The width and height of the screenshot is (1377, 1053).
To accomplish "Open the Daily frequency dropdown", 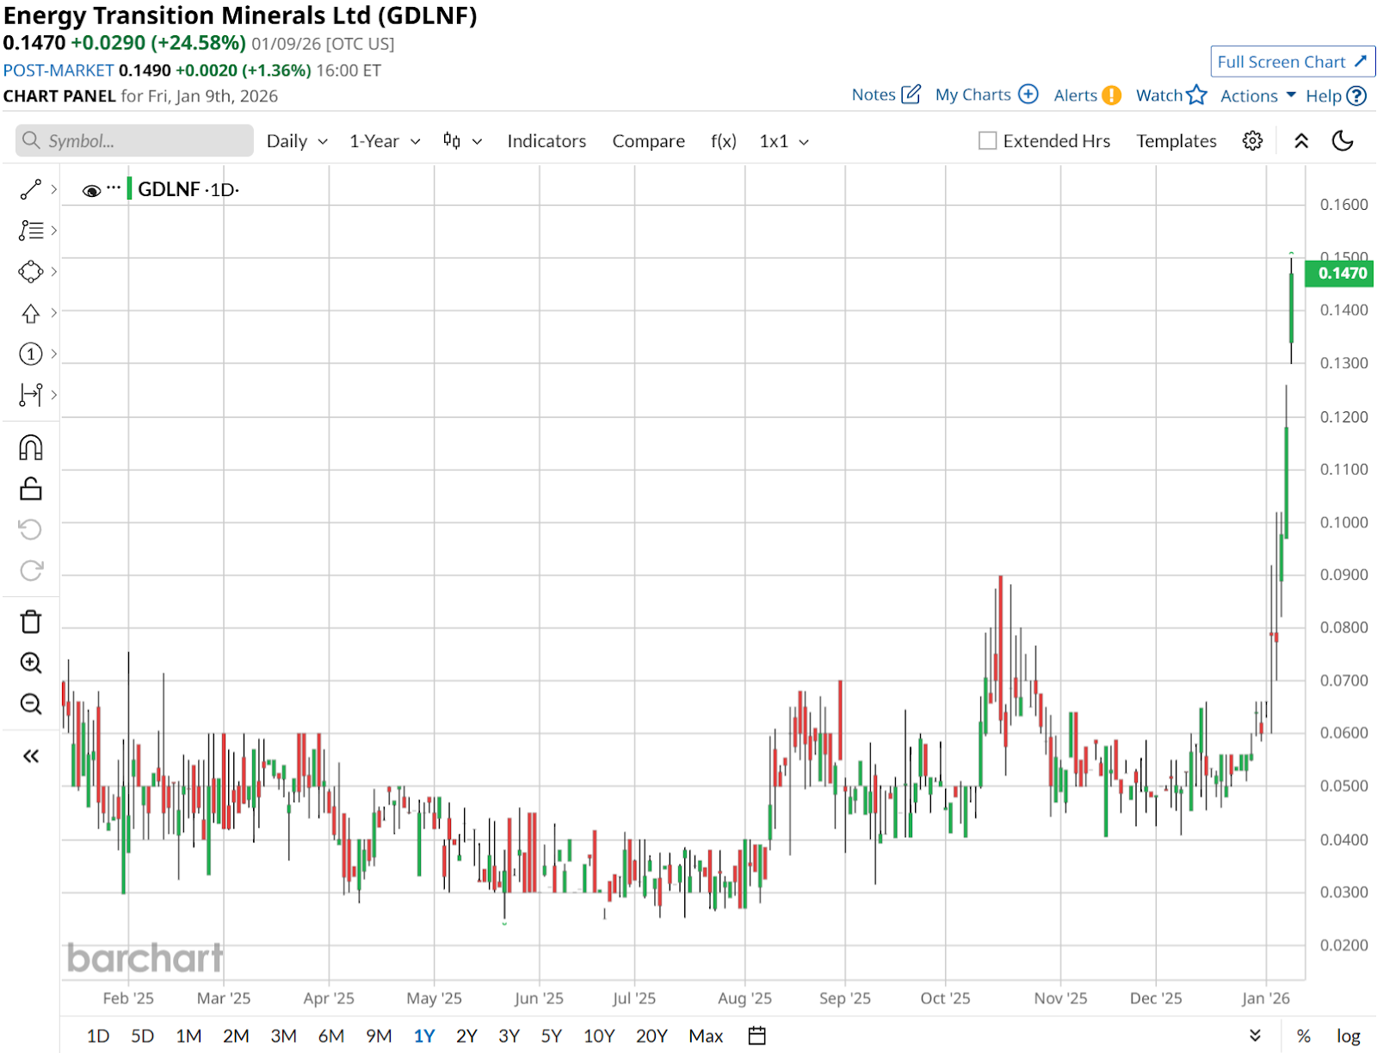I will tap(297, 141).
